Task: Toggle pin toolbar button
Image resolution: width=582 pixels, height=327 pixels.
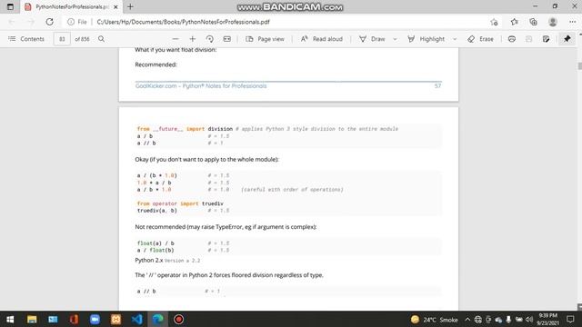Action: pos(567,39)
